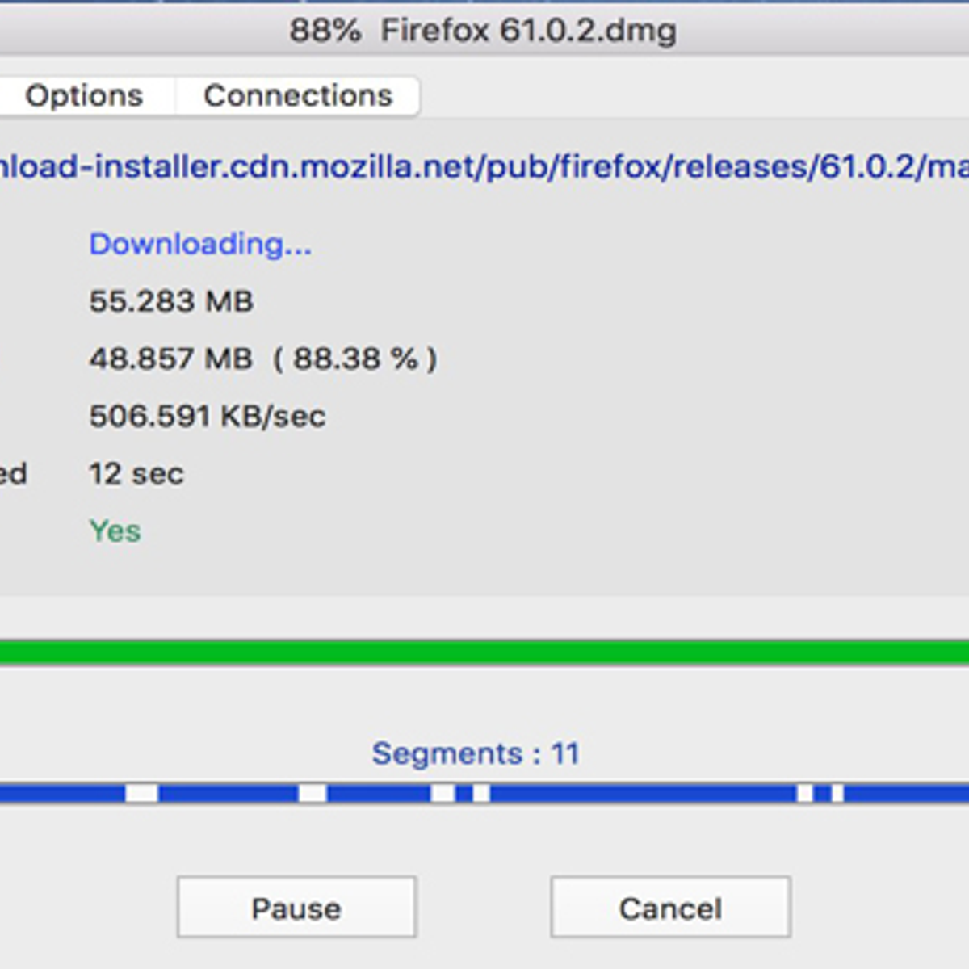The image size is (969, 969).
Task: Click the blue segments progress bar
Action: (646, 793)
